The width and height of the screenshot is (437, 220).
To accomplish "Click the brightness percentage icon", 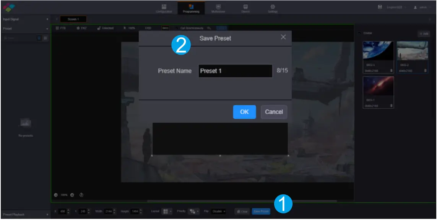I will 125,28.
